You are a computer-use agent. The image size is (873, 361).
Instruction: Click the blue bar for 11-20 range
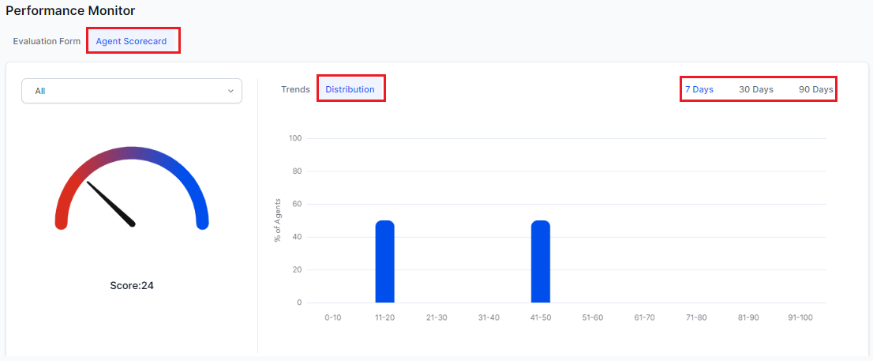(x=384, y=261)
